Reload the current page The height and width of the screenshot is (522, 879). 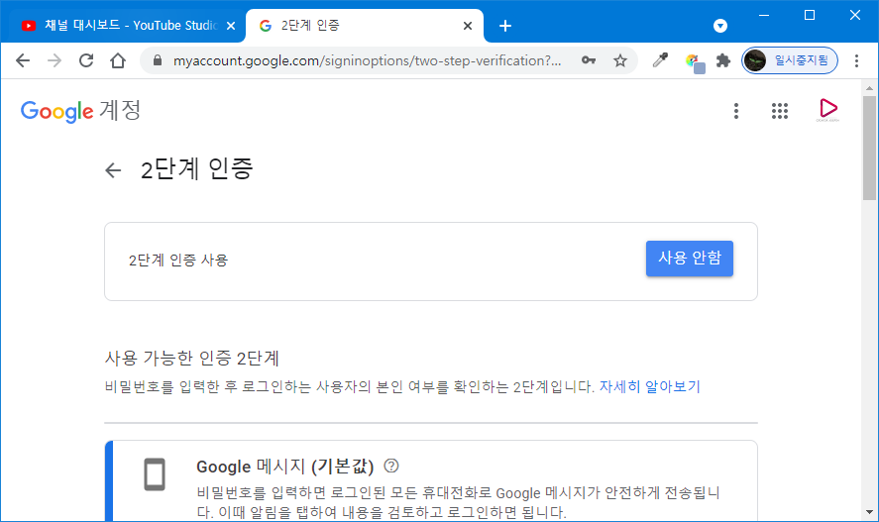[86, 60]
